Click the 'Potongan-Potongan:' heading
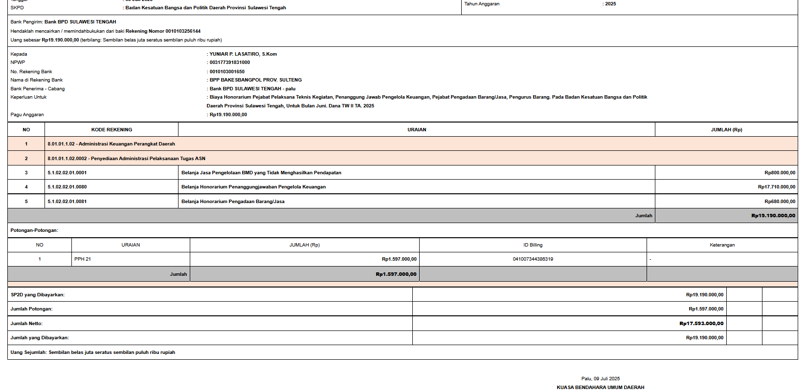This screenshot has width=806, height=391. (x=34, y=230)
